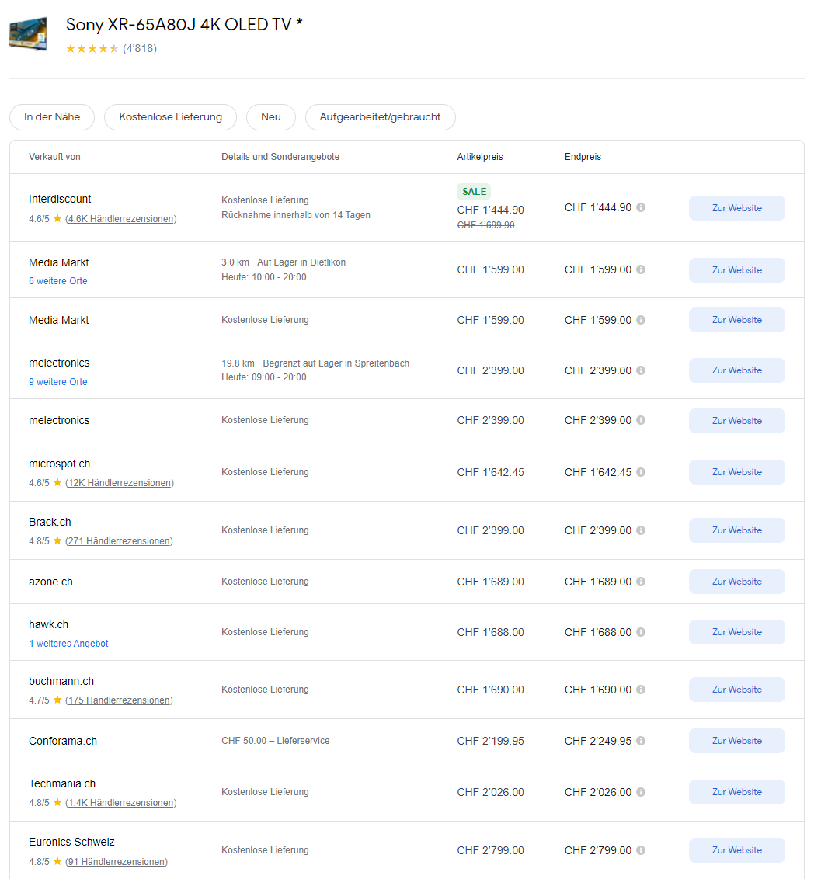828x879 pixels.
Task: Click the Sony TV product thumbnail
Action: point(28,34)
